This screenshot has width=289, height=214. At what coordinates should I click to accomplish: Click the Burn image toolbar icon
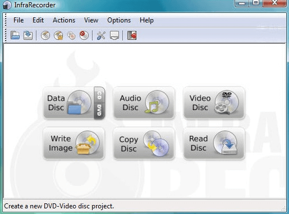(x=58, y=35)
